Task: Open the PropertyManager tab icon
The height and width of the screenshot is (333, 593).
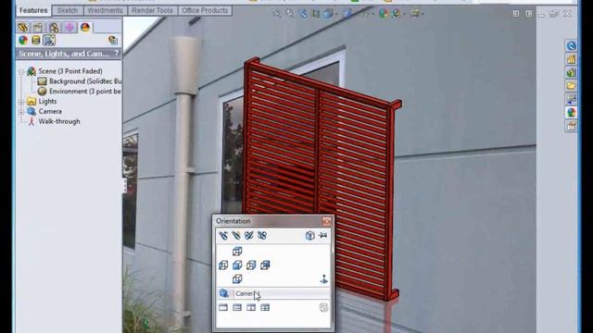Action: pyautogui.click(x=38, y=27)
